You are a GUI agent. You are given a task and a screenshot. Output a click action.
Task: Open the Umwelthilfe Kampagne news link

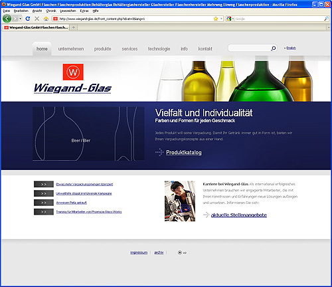point(84,193)
